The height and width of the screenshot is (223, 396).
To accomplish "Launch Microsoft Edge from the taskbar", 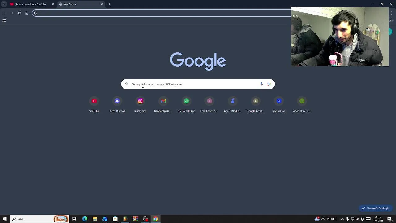I will [x=85, y=219].
